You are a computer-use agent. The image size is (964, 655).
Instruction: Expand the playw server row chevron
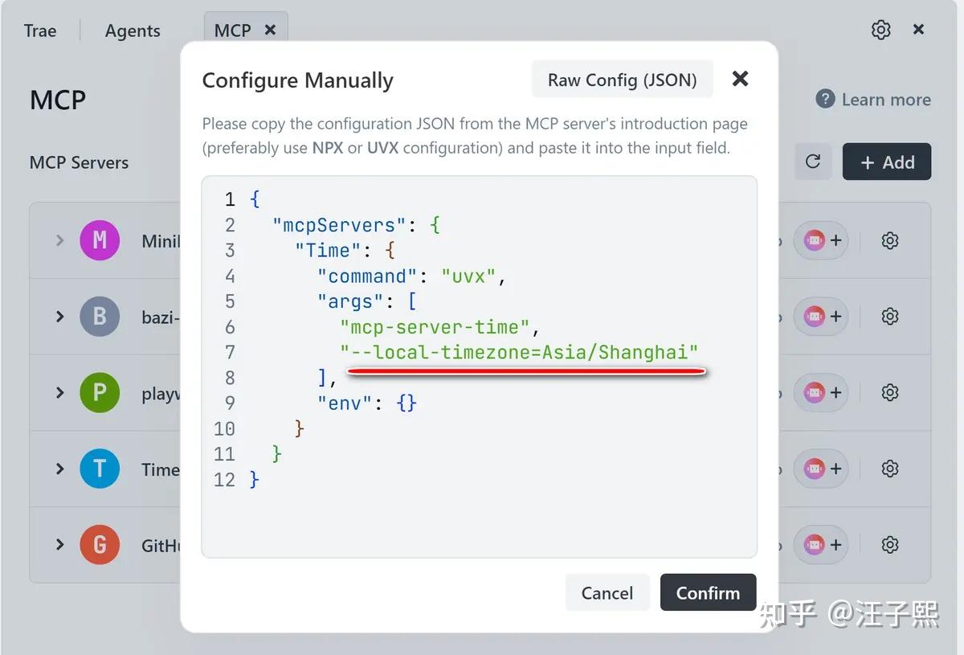tap(59, 392)
